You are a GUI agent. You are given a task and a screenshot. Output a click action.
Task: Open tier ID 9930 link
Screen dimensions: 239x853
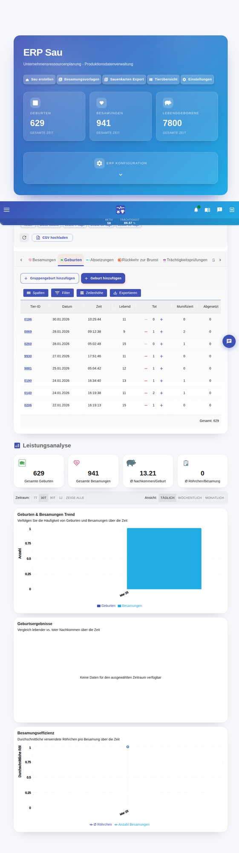point(28,356)
